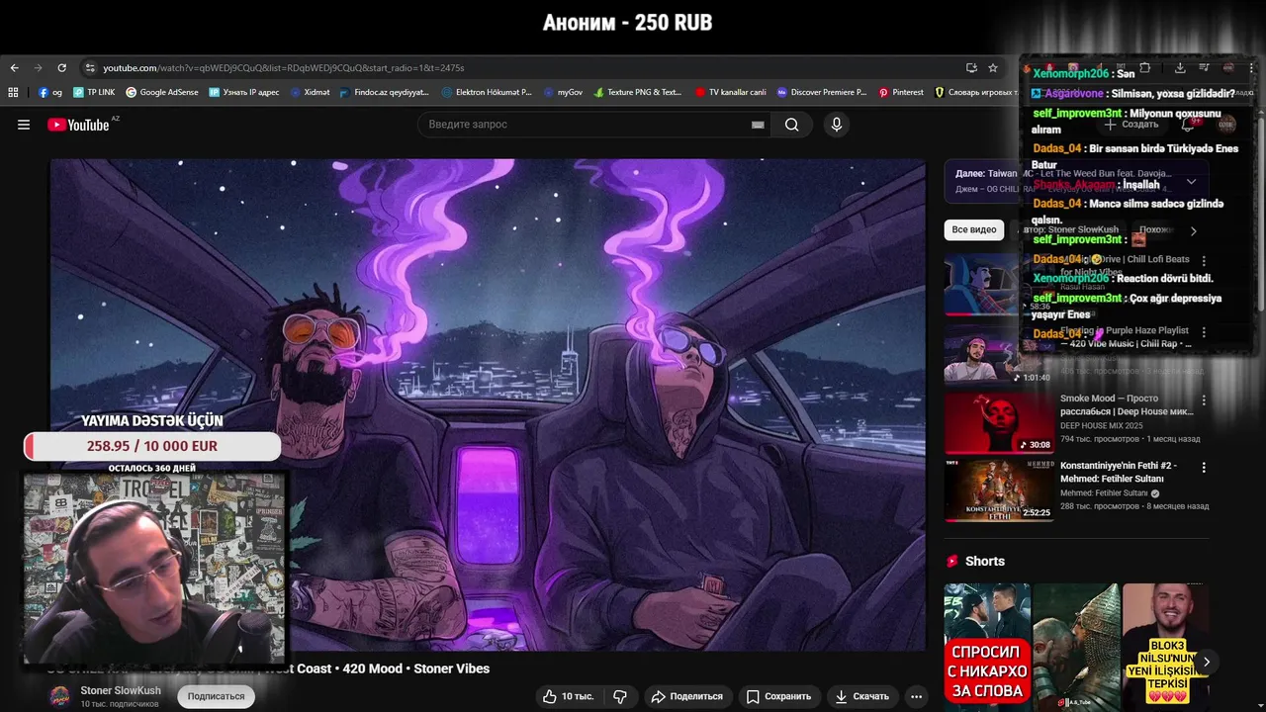Image resolution: width=1266 pixels, height=712 pixels.
Task: Open Stoner SlowKush channel avatar
Action: tap(60, 696)
